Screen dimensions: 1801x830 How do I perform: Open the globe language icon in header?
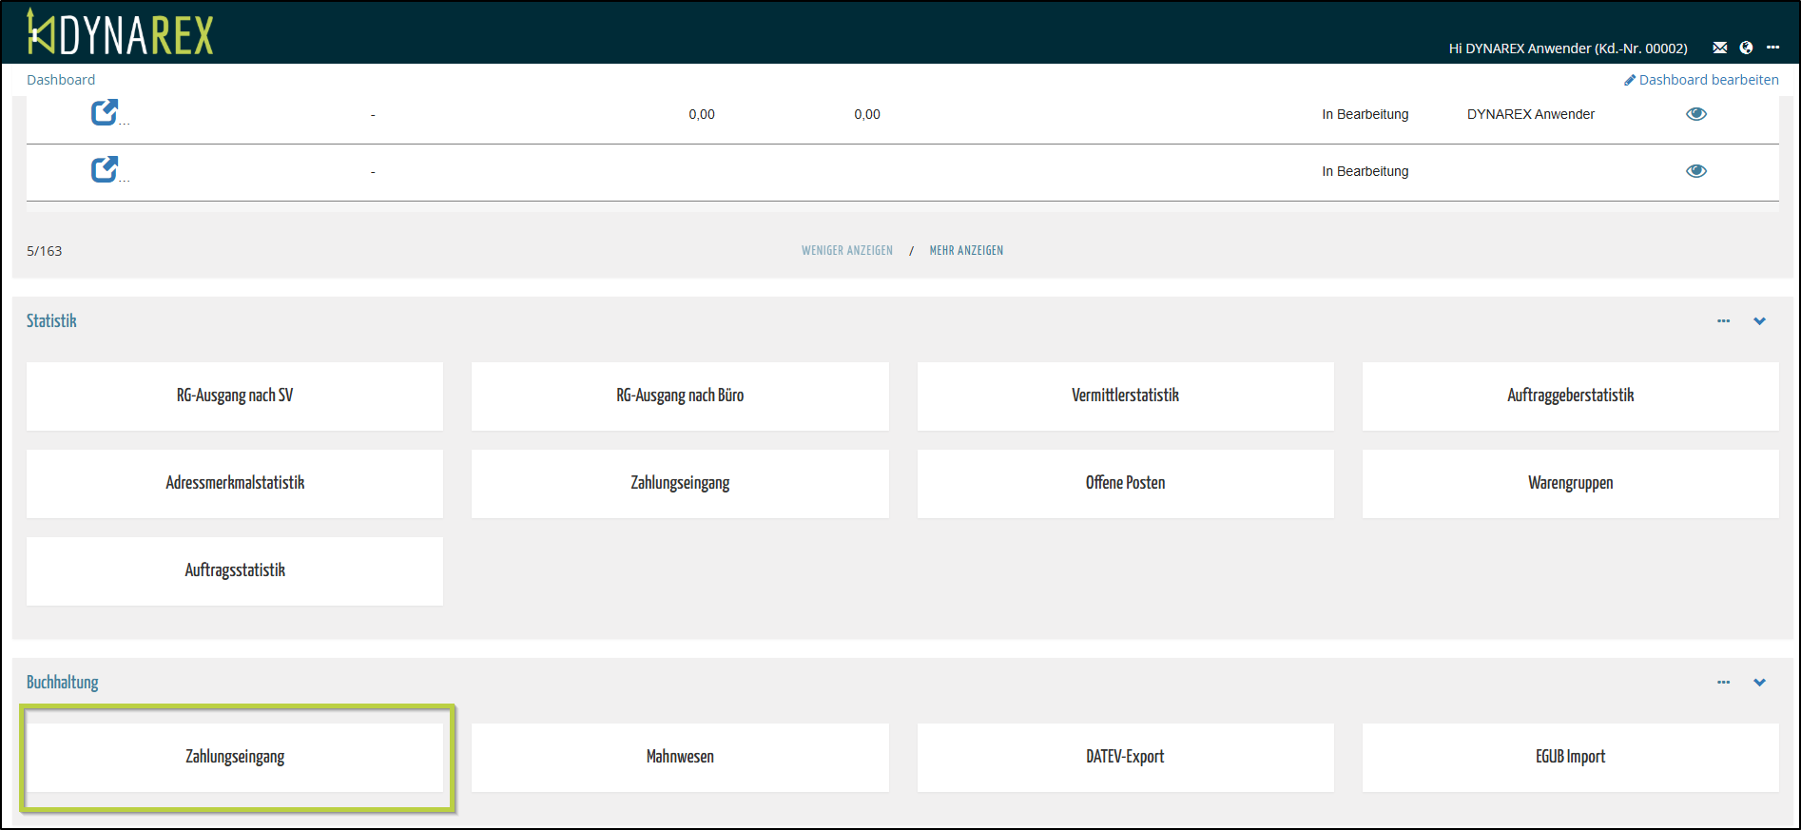(x=1746, y=48)
